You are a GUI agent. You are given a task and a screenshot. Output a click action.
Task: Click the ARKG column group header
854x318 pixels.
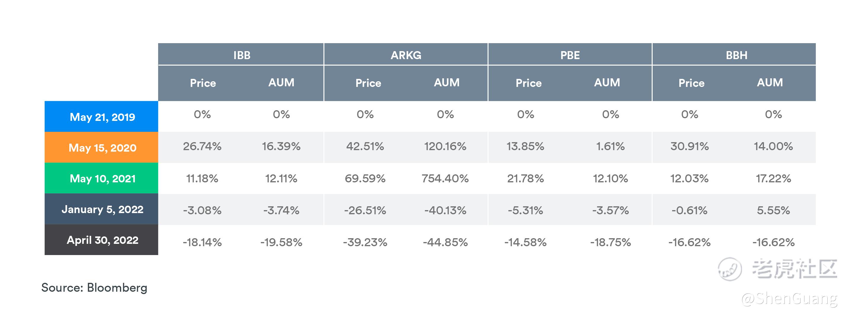coord(406,55)
